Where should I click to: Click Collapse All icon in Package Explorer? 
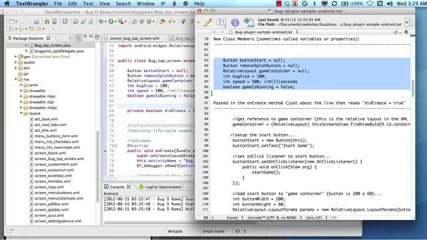point(71,38)
